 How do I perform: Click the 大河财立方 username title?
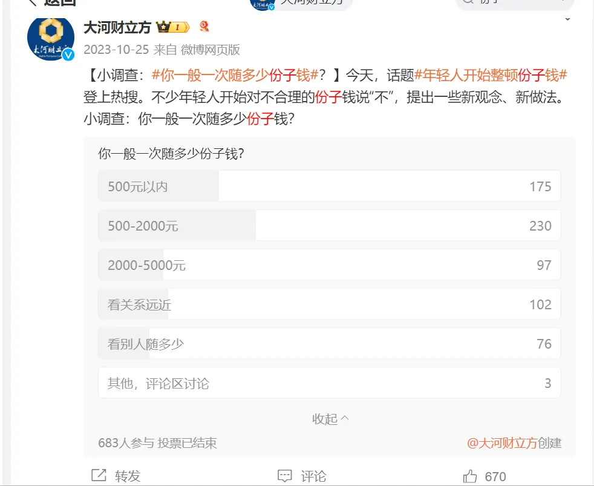[x=117, y=28]
